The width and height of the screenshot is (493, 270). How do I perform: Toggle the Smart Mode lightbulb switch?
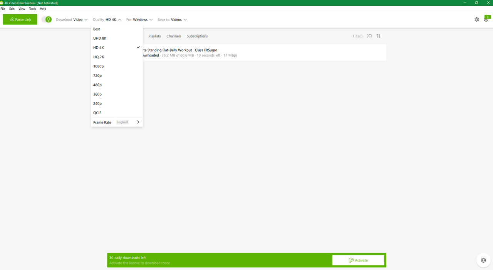47,19
